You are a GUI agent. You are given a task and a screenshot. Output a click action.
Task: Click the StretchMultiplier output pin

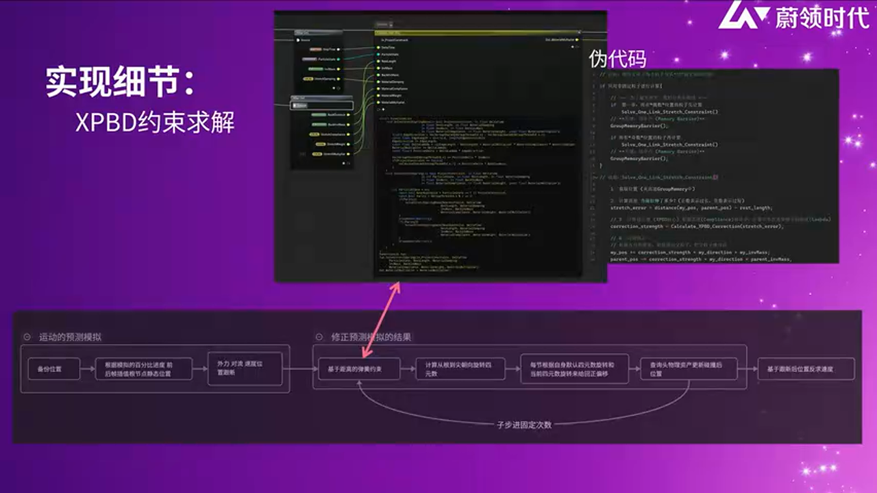(x=348, y=153)
